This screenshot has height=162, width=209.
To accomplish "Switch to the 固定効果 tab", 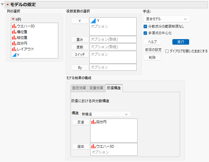I will pyautogui.click(x=79, y=88).
